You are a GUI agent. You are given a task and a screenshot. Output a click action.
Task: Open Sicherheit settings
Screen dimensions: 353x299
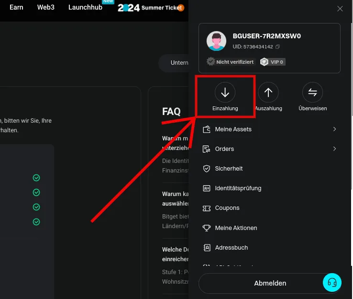(229, 169)
